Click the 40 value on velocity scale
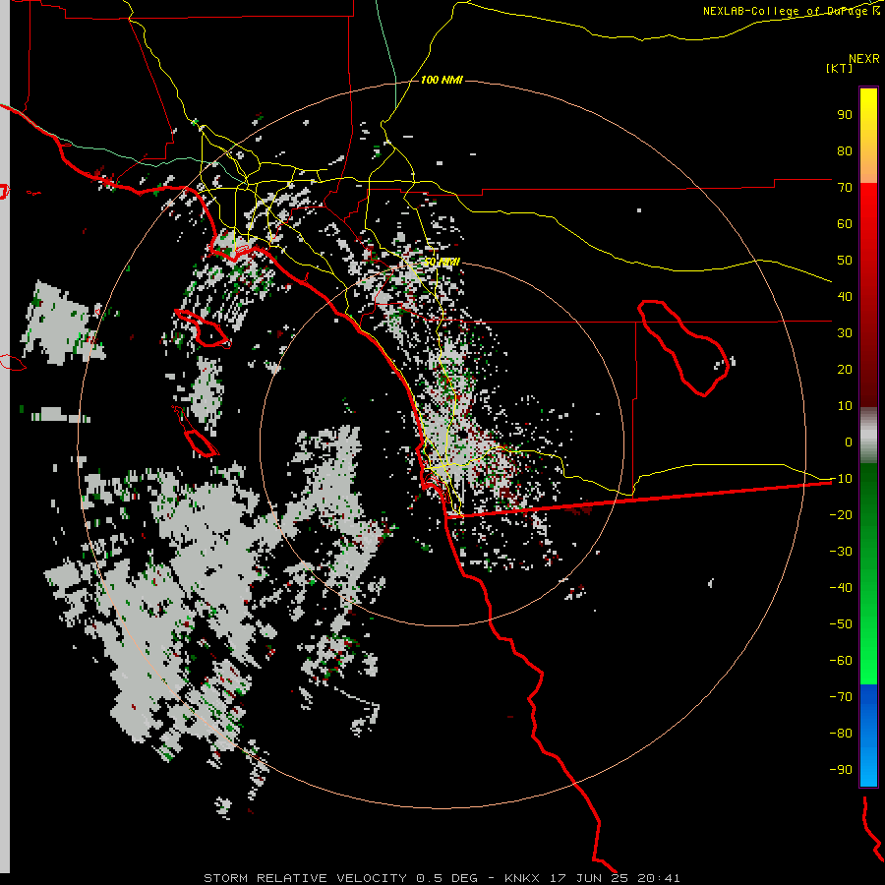Image resolution: width=885 pixels, height=885 pixels. click(x=845, y=297)
